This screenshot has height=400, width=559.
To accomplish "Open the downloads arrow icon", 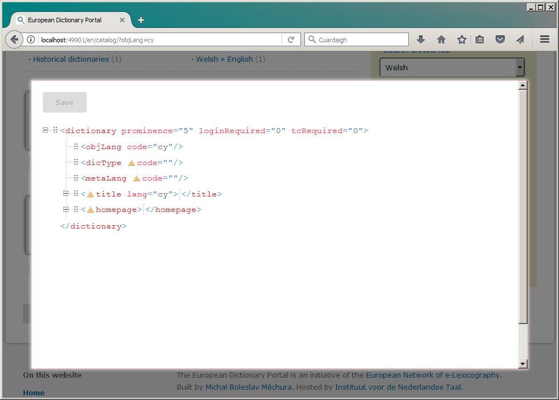I will 421,39.
